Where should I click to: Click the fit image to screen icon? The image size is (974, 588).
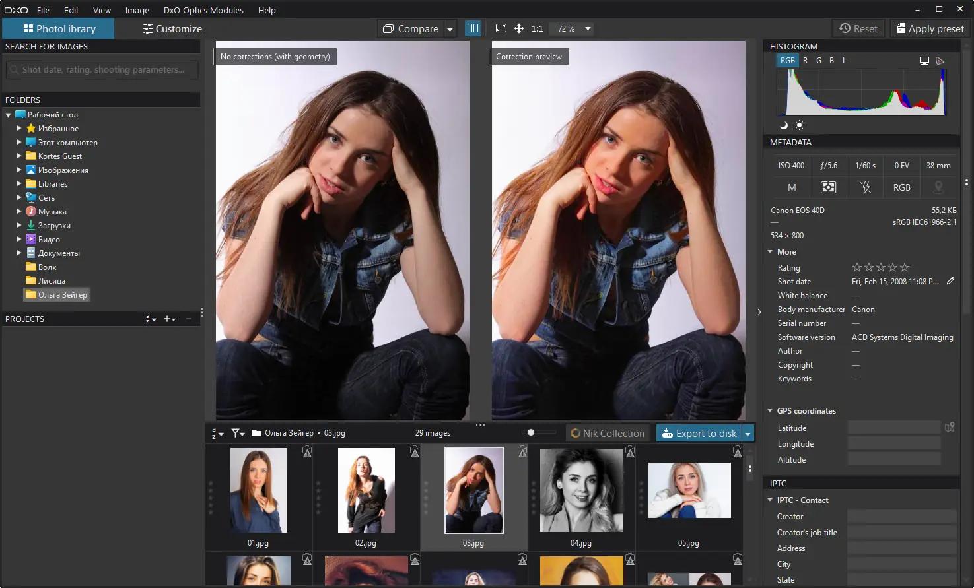coord(501,28)
